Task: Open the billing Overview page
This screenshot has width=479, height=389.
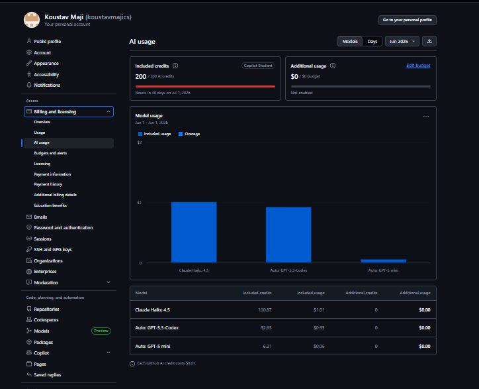Action: 42,122
